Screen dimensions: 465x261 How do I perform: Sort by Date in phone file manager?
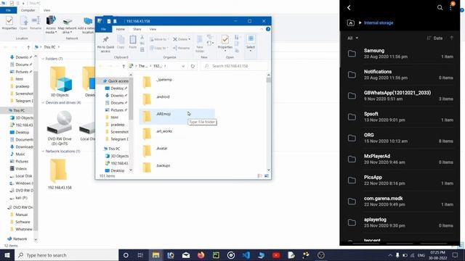coord(435,38)
